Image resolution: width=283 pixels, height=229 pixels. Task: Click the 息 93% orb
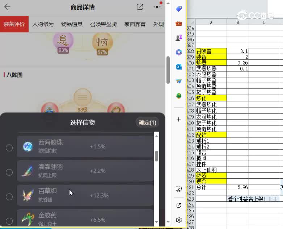(63, 42)
